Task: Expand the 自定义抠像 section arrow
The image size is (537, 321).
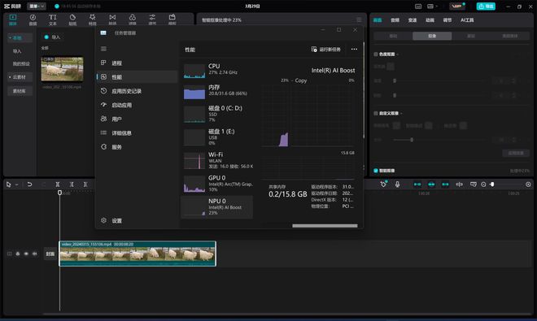Action: pyautogui.click(x=401, y=113)
